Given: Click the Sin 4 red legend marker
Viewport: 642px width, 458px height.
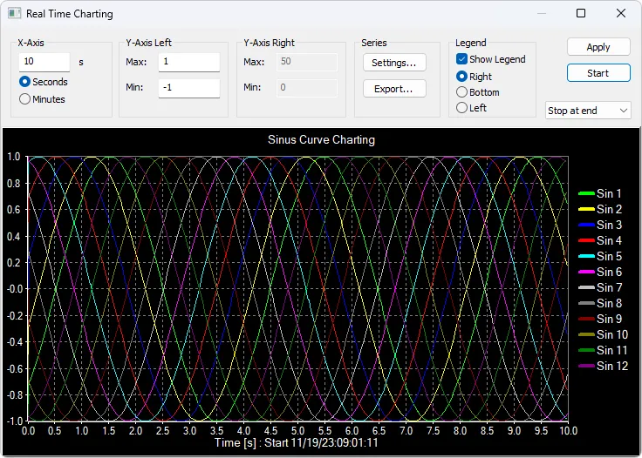Looking at the screenshot, I should pos(585,240).
